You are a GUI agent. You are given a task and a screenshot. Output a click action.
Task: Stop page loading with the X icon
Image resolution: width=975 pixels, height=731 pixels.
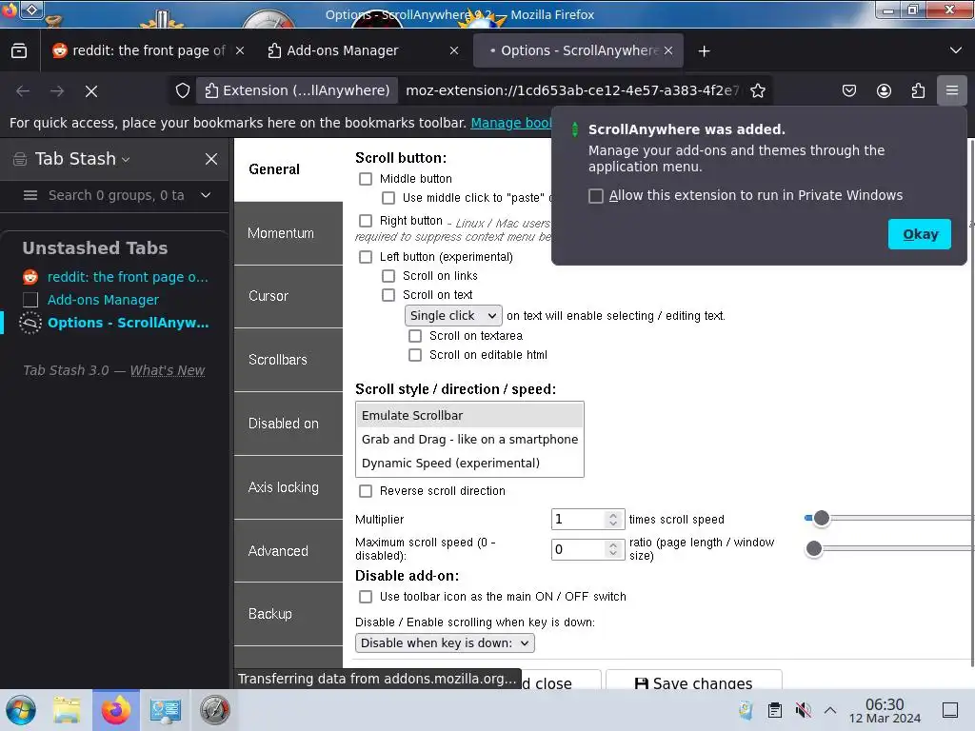pyautogui.click(x=91, y=91)
